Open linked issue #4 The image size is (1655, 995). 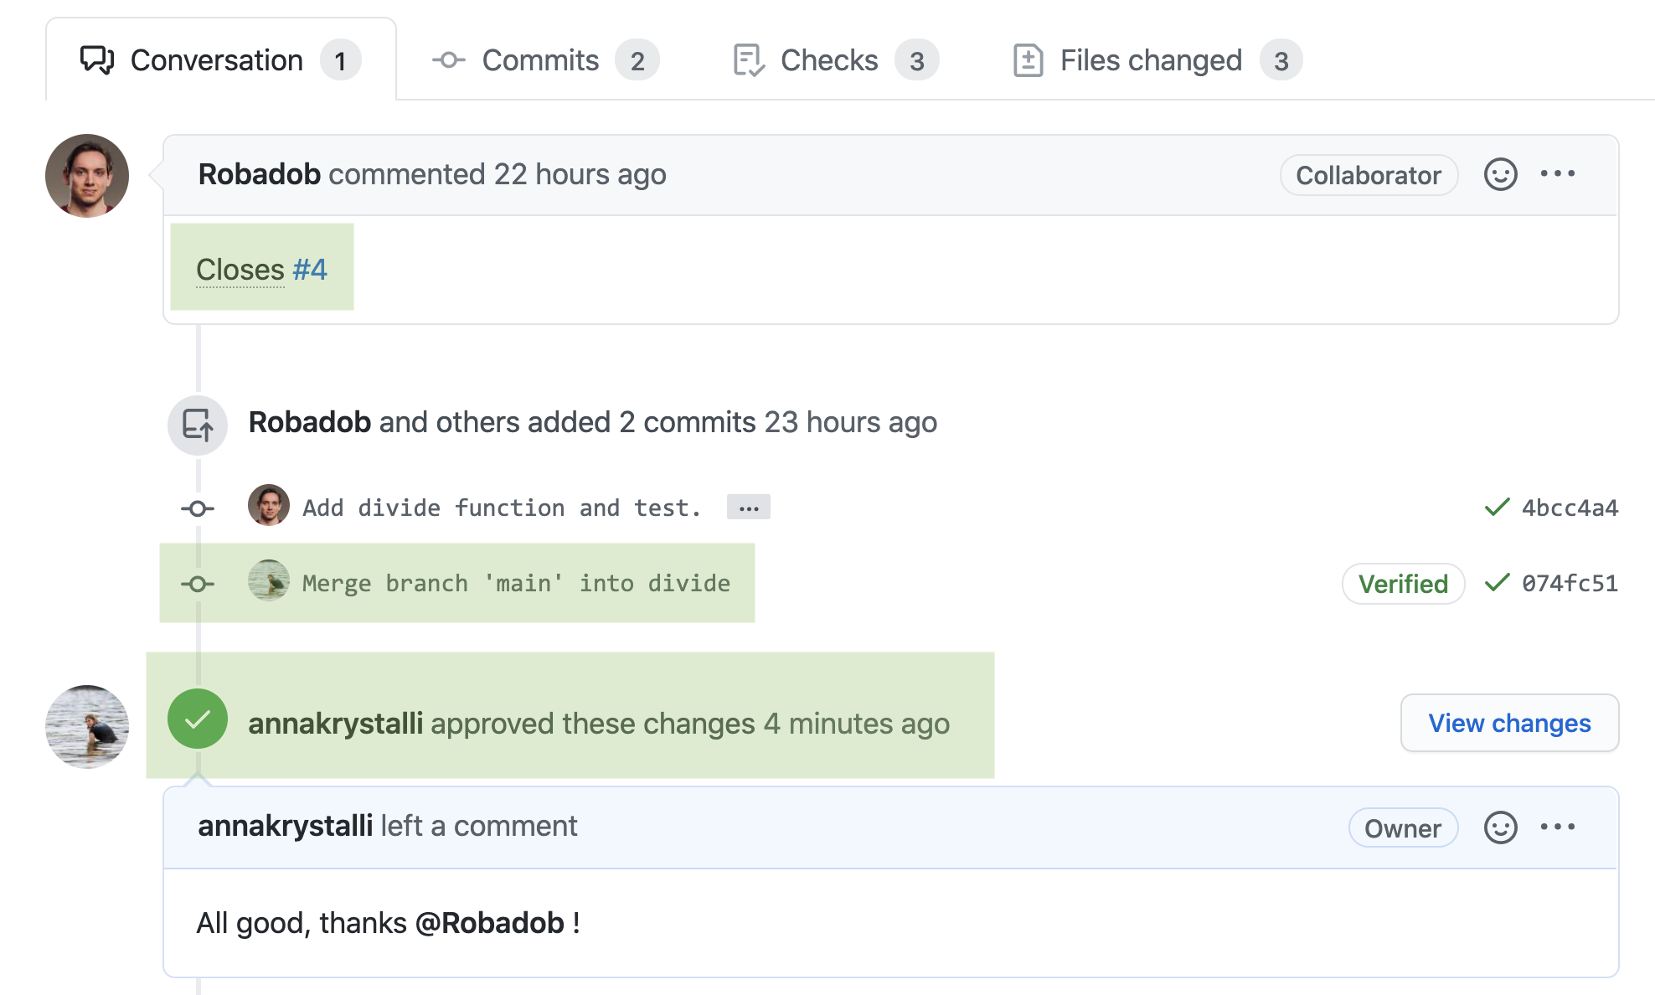tap(309, 270)
